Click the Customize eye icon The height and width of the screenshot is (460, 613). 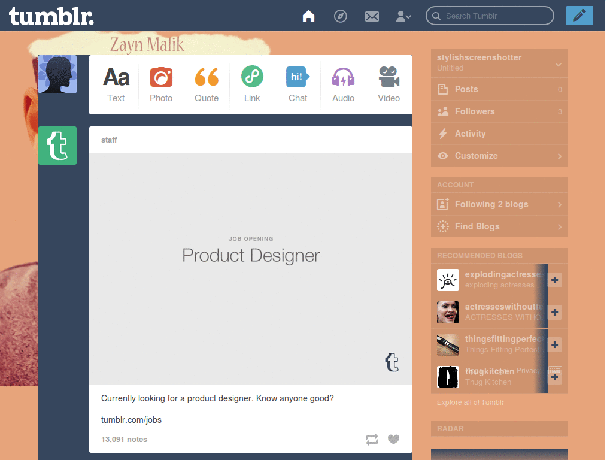pyautogui.click(x=443, y=156)
